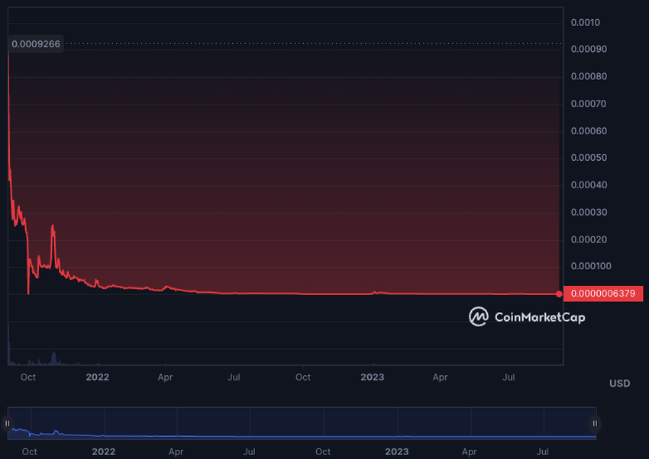Screen dimensions: 649x459
Task: Select the 0.0000006379 current price label
Action: tap(603, 294)
